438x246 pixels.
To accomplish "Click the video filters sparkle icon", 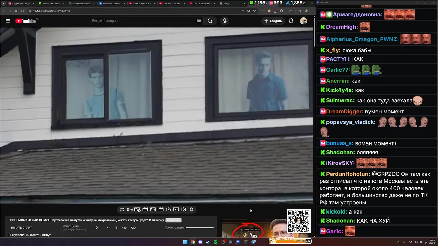I will pyautogui.click(x=176, y=209).
